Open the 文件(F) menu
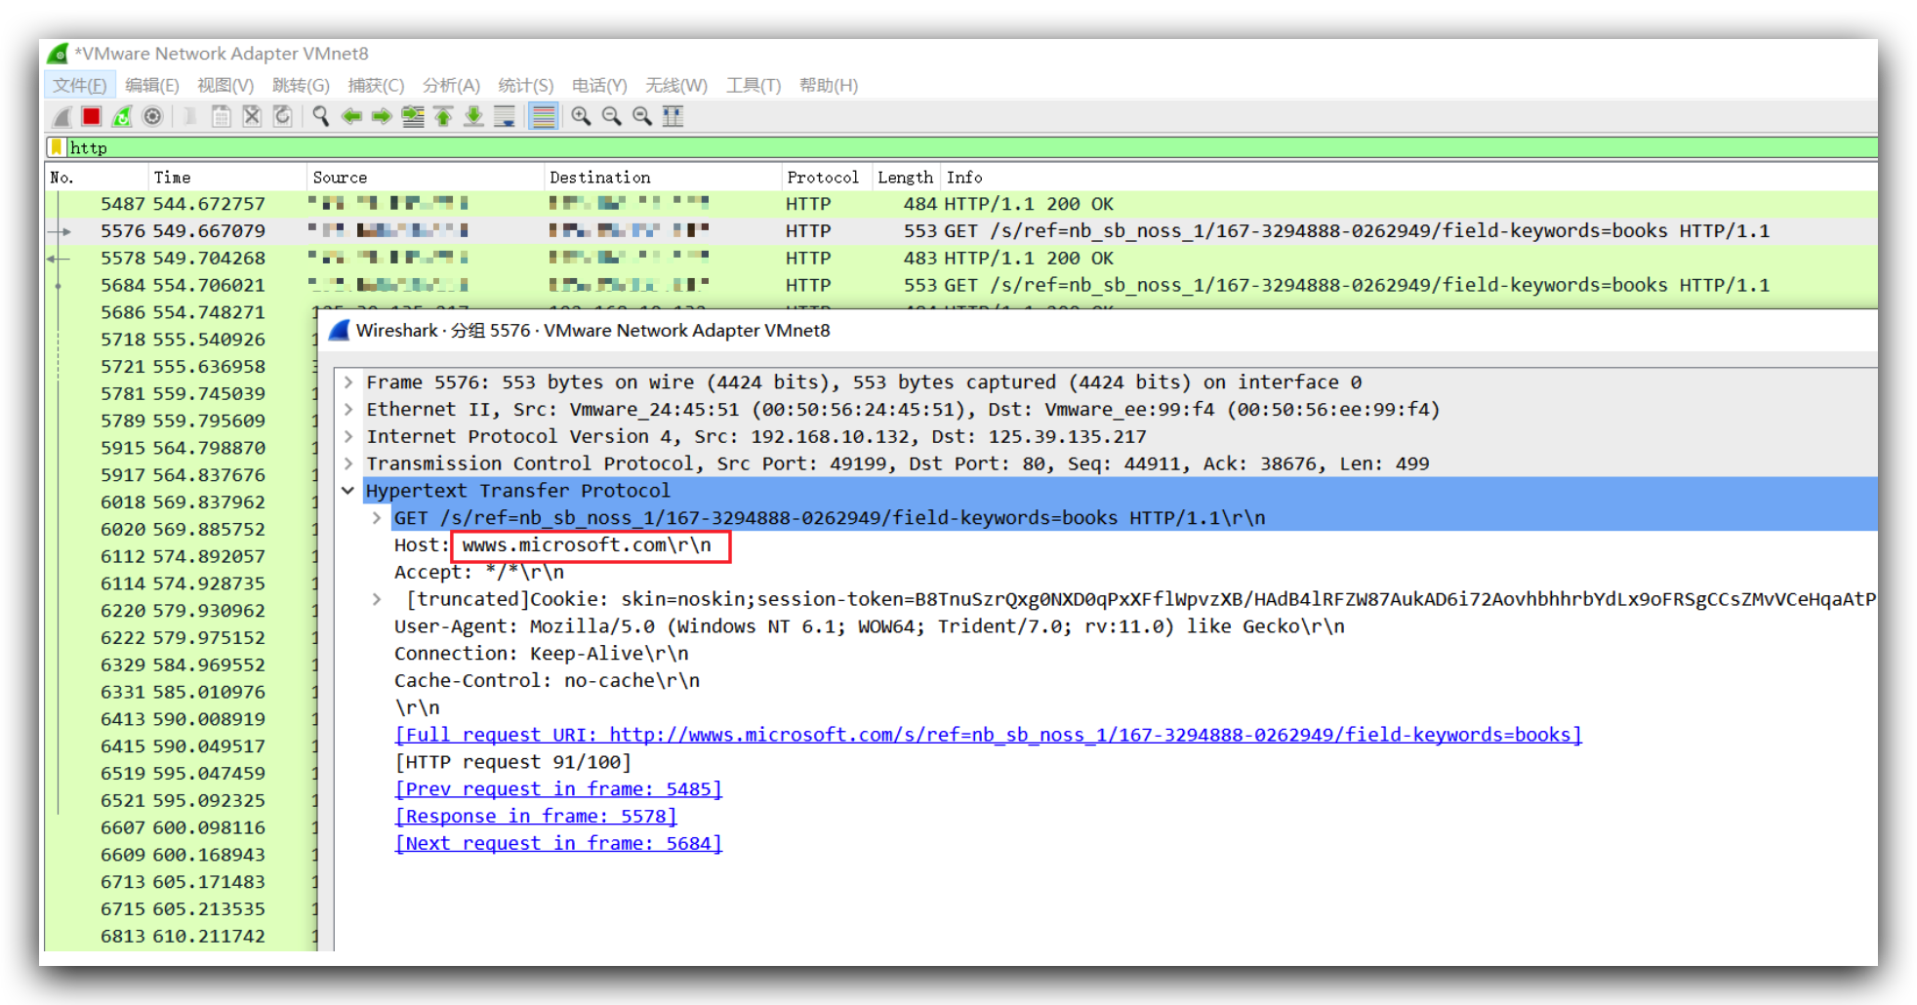Viewport: 1917px width, 1005px height. pyautogui.click(x=79, y=86)
